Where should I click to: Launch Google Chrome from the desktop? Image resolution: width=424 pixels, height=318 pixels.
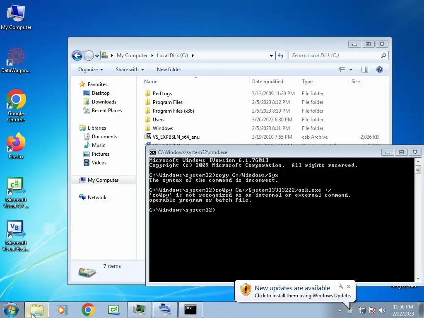tap(16, 106)
